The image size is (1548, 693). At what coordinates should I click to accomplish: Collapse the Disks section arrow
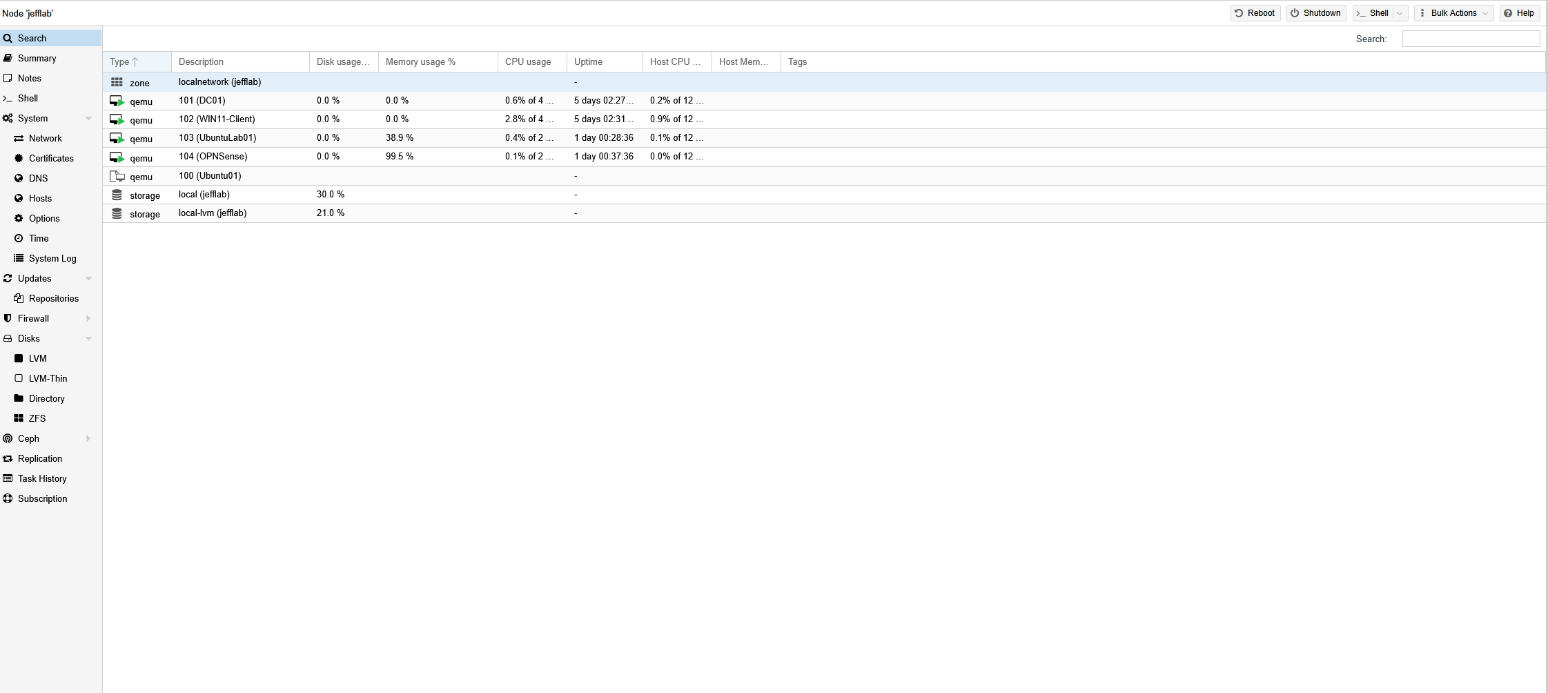point(88,339)
